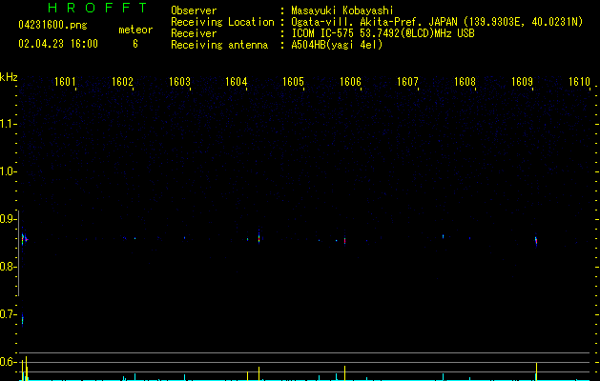The width and height of the screenshot is (600, 381).
Task: Click the meteor count label
Action: point(135,30)
